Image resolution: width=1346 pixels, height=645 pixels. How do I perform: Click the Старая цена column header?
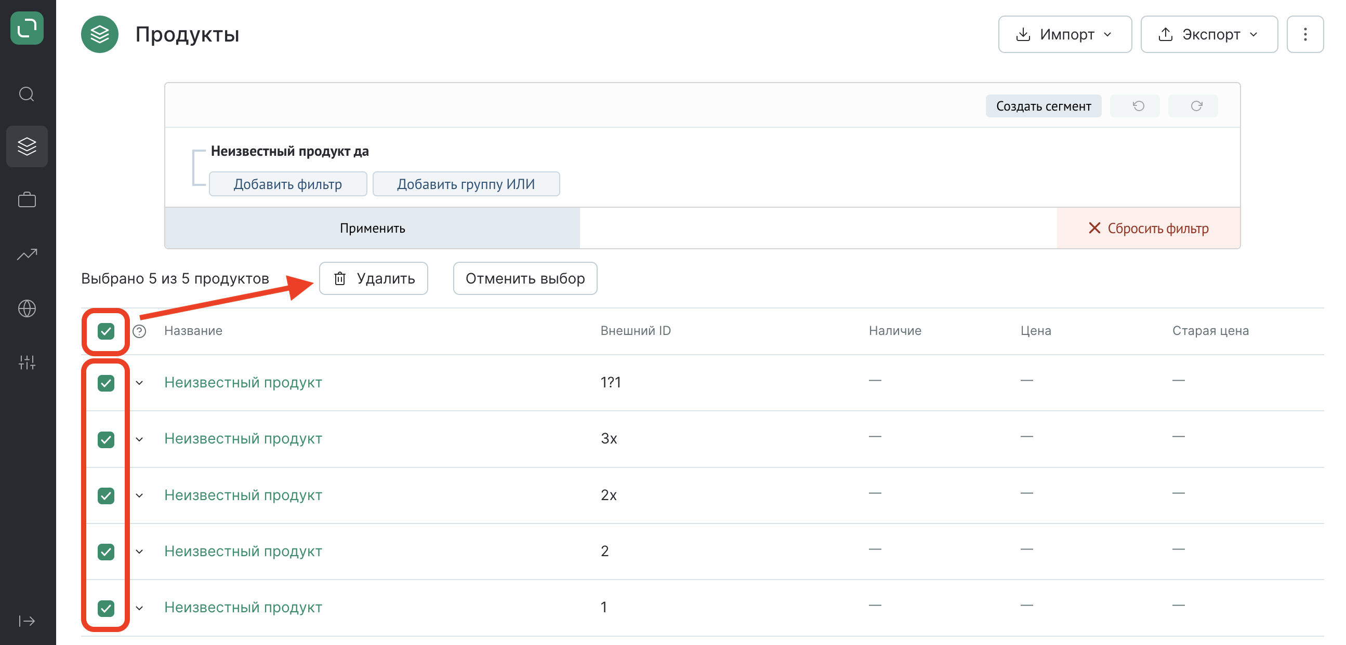(1210, 331)
